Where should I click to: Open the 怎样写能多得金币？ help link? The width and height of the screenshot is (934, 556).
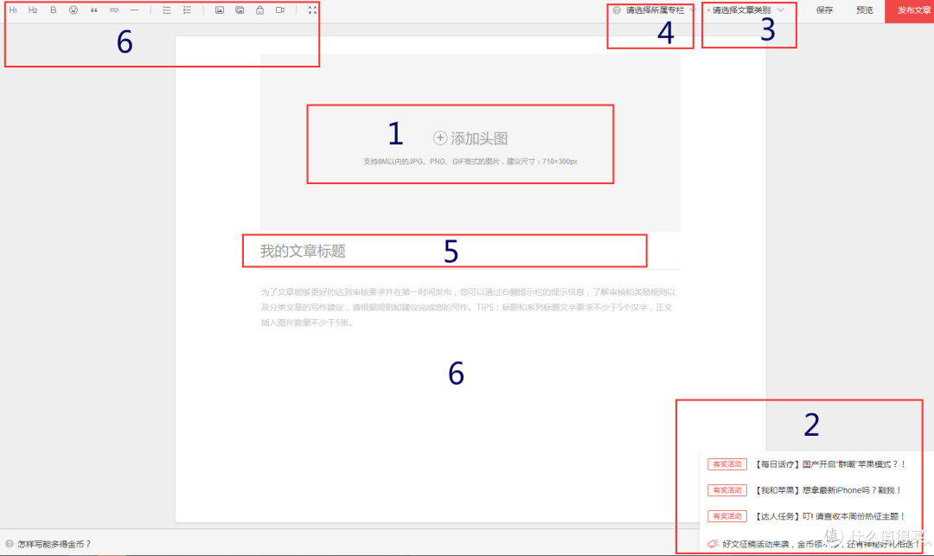click(x=54, y=544)
